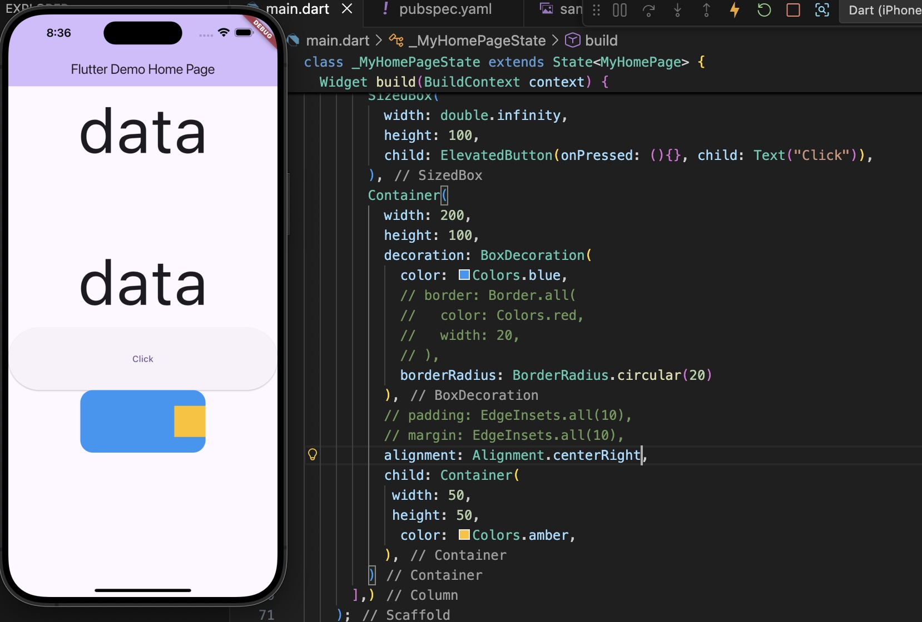Pause debugging from the debug toolbar

(x=619, y=10)
